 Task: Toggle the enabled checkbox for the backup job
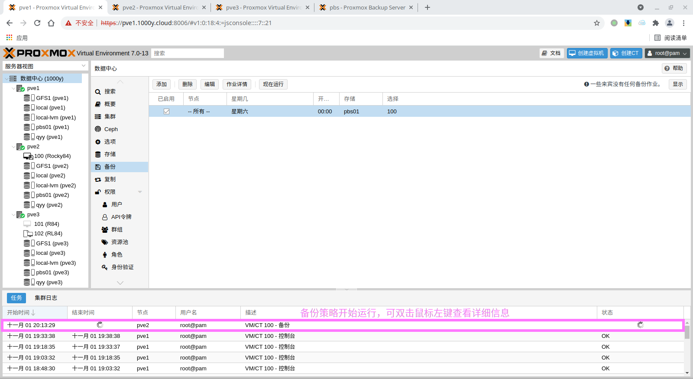tap(166, 112)
